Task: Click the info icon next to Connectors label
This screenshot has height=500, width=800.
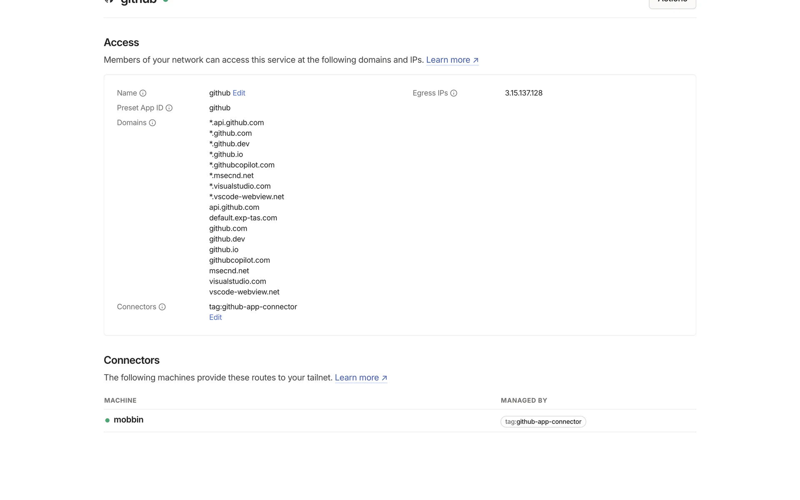Action: (162, 307)
